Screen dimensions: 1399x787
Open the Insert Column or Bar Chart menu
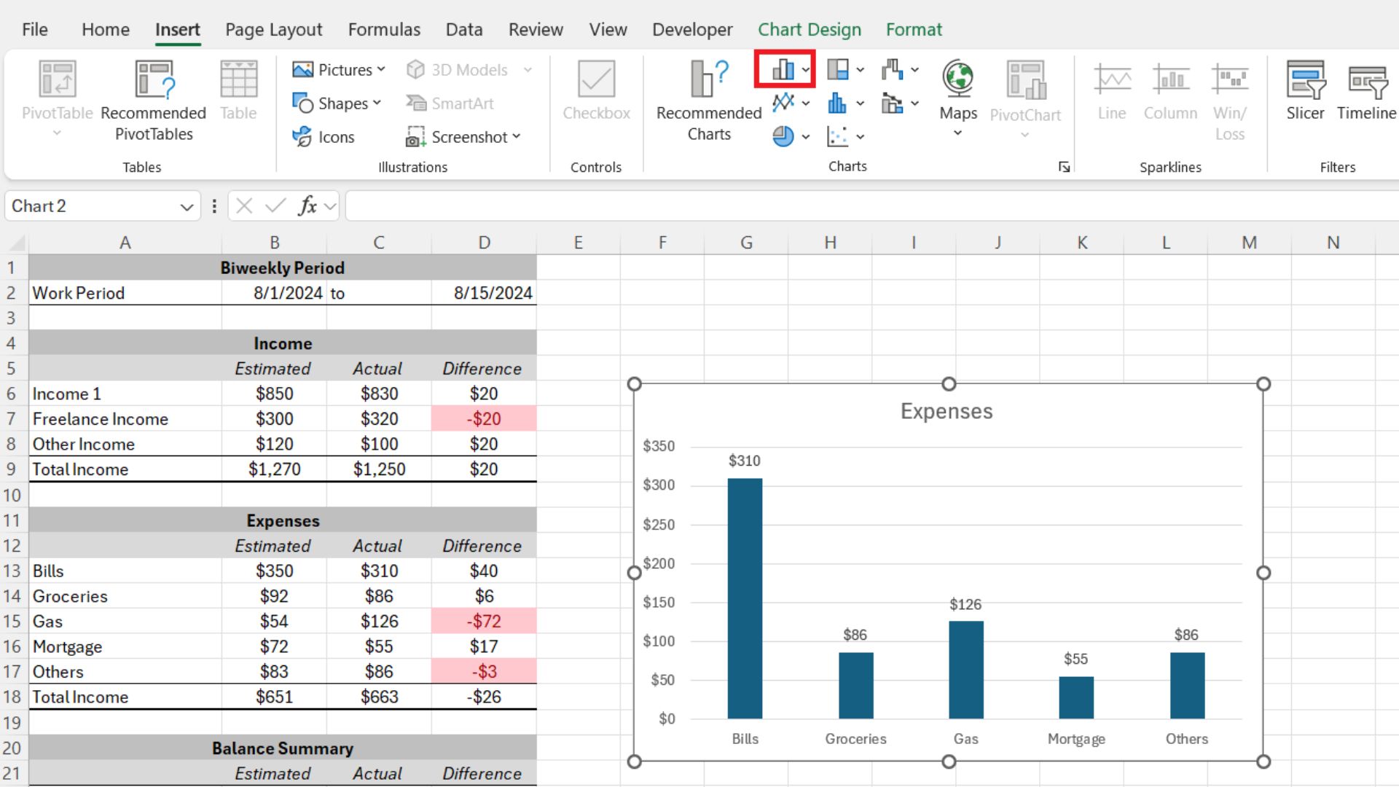[791, 70]
